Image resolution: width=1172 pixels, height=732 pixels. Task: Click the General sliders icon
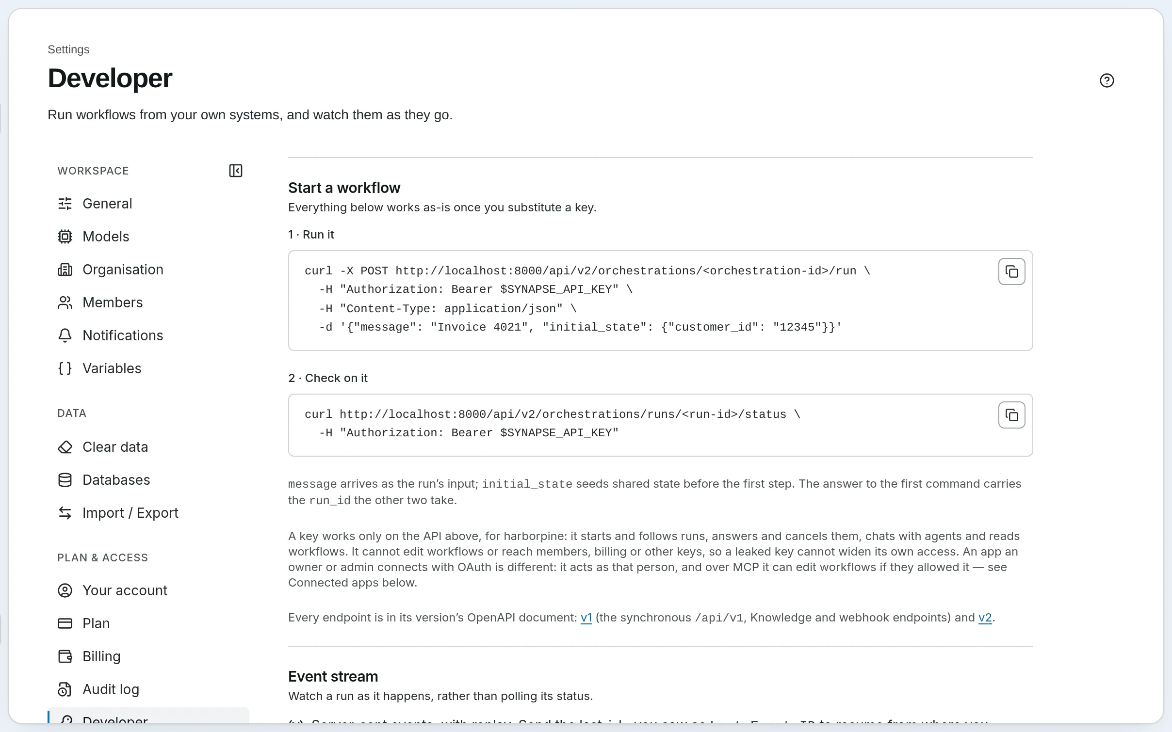point(65,204)
